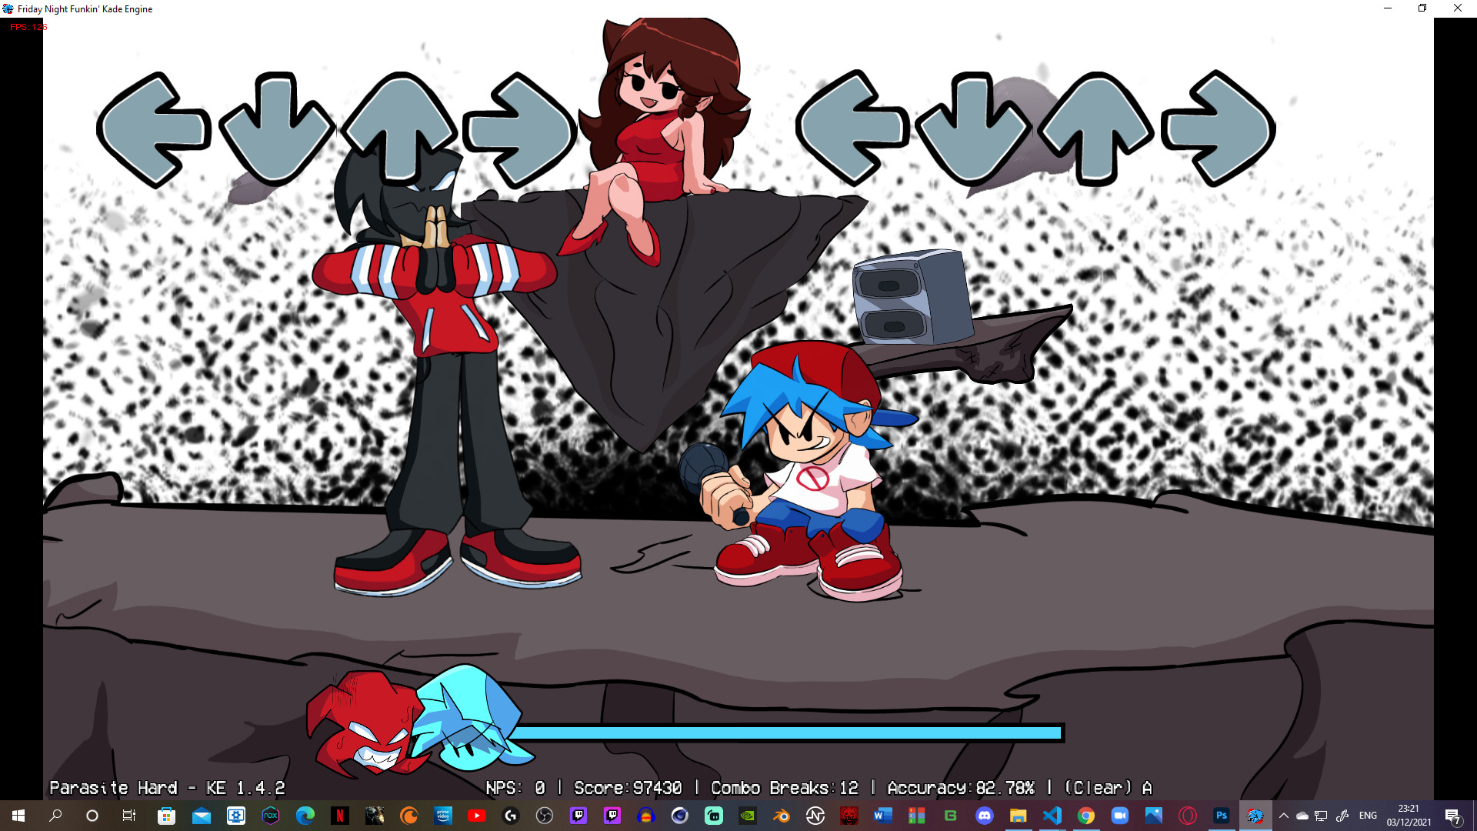Open Netflix from the taskbar
Image resolution: width=1477 pixels, height=831 pixels.
click(339, 816)
